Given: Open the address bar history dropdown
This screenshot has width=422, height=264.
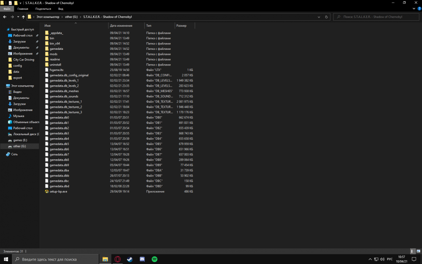Looking at the screenshot, I should point(320,17).
